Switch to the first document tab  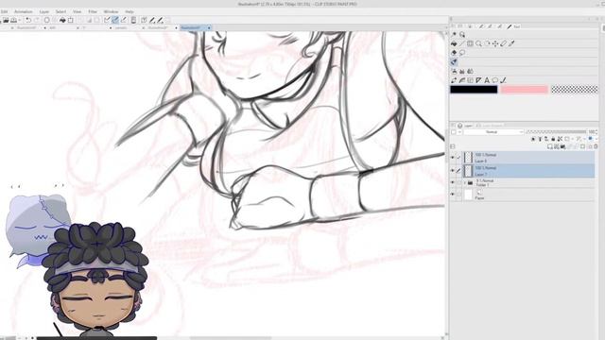point(27,27)
